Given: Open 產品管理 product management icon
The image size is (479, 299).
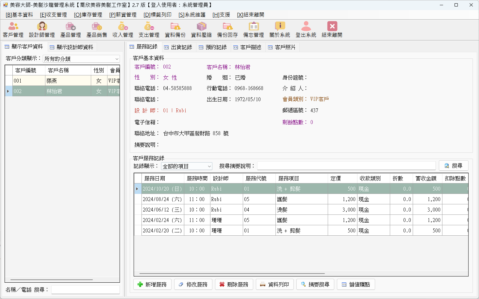Looking at the screenshot, I should tap(71, 30).
